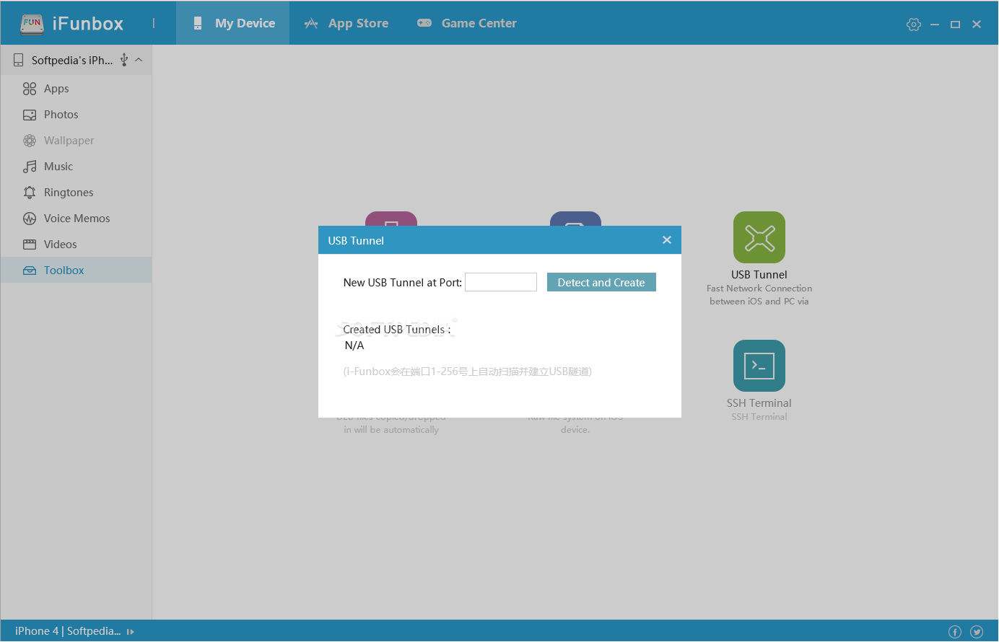
Task: Click the Photos picture icon
Action: click(x=30, y=115)
